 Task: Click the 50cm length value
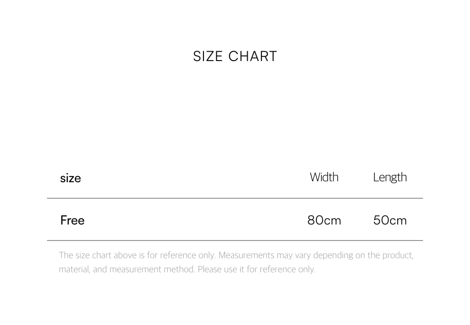click(x=390, y=220)
